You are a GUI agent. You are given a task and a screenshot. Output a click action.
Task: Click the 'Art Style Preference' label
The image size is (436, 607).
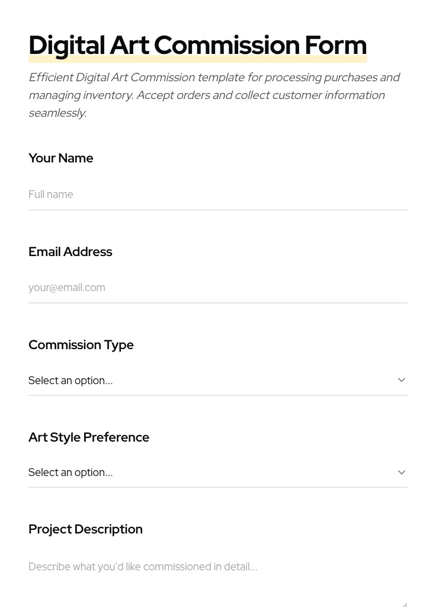coord(89,437)
